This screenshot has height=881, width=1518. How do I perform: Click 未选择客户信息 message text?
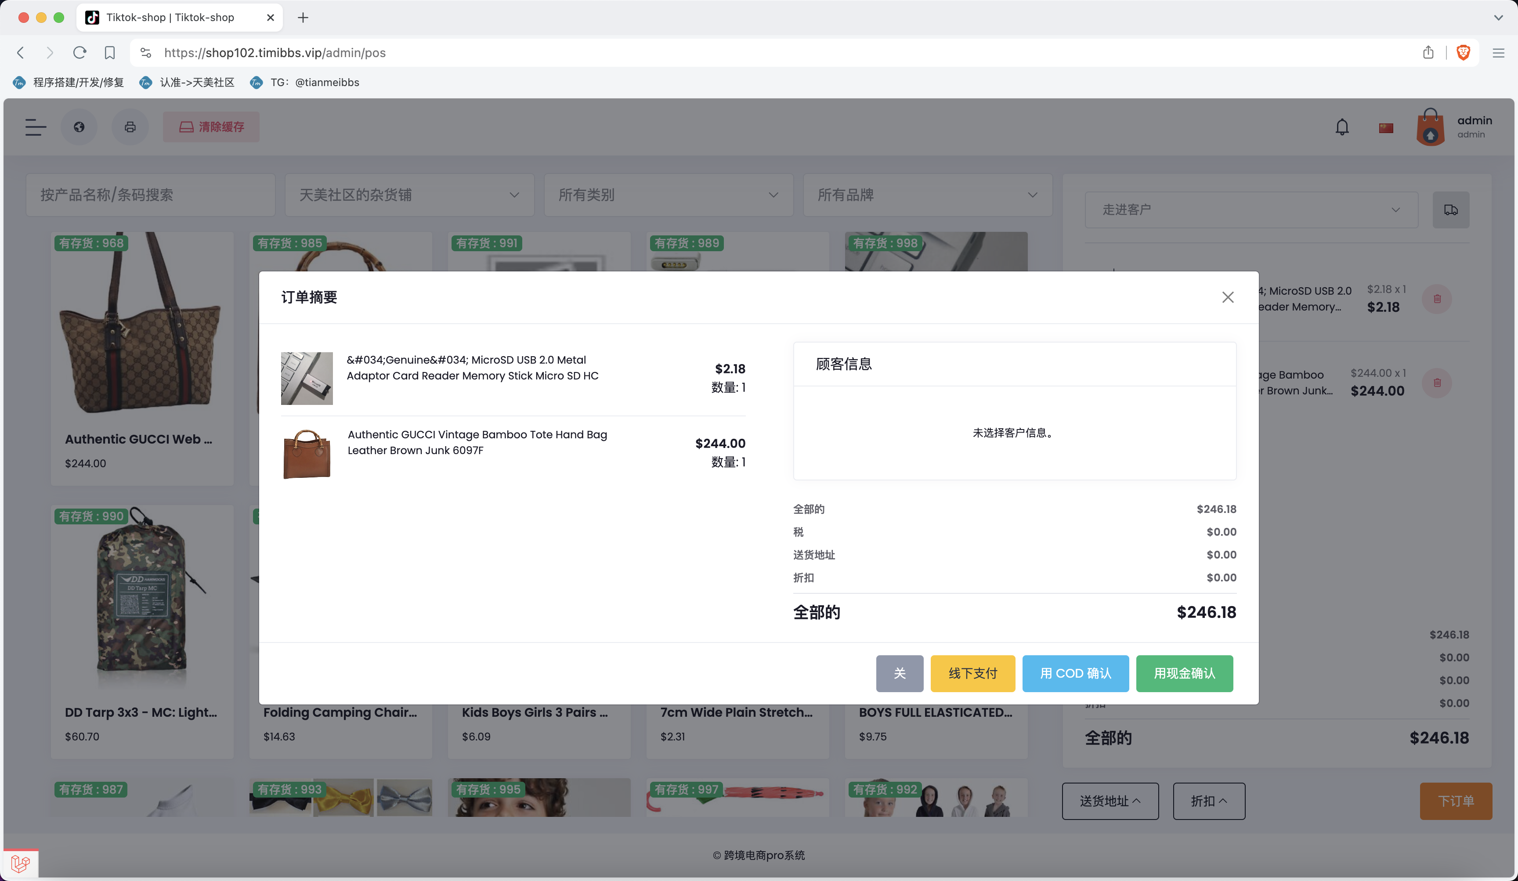tap(1014, 432)
